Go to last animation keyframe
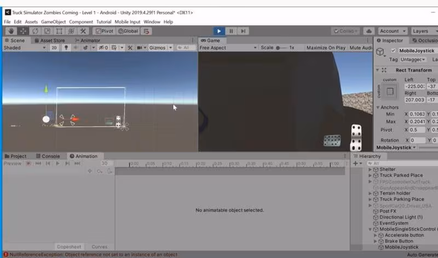This screenshot has height=258, width=438. click(77, 163)
